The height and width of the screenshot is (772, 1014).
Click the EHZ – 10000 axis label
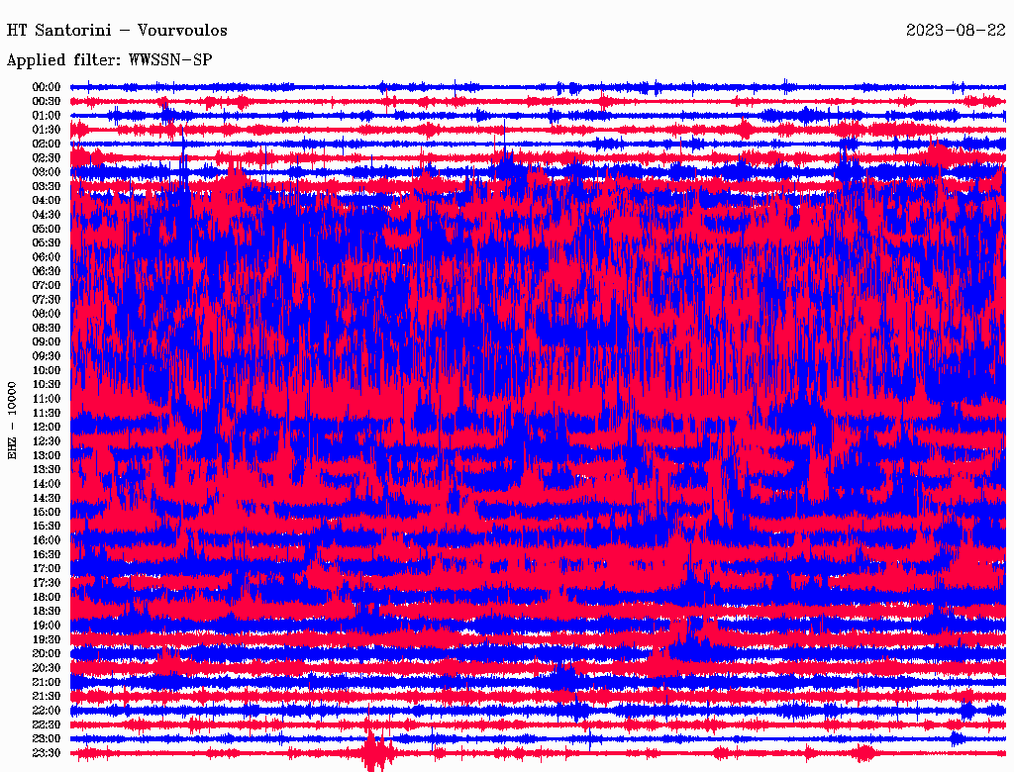(12, 421)
